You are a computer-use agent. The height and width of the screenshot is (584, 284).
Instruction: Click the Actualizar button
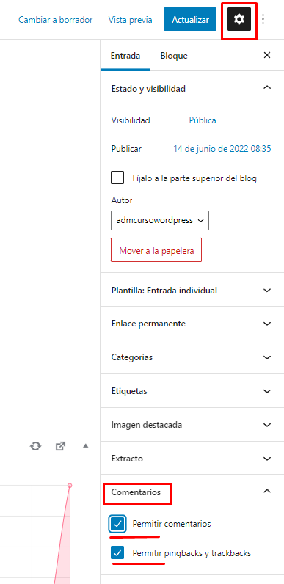pyautogui.click(x=190, y=19)
